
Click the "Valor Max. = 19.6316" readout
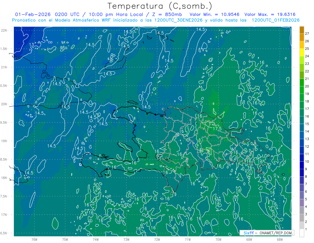[x=270, y=14]
